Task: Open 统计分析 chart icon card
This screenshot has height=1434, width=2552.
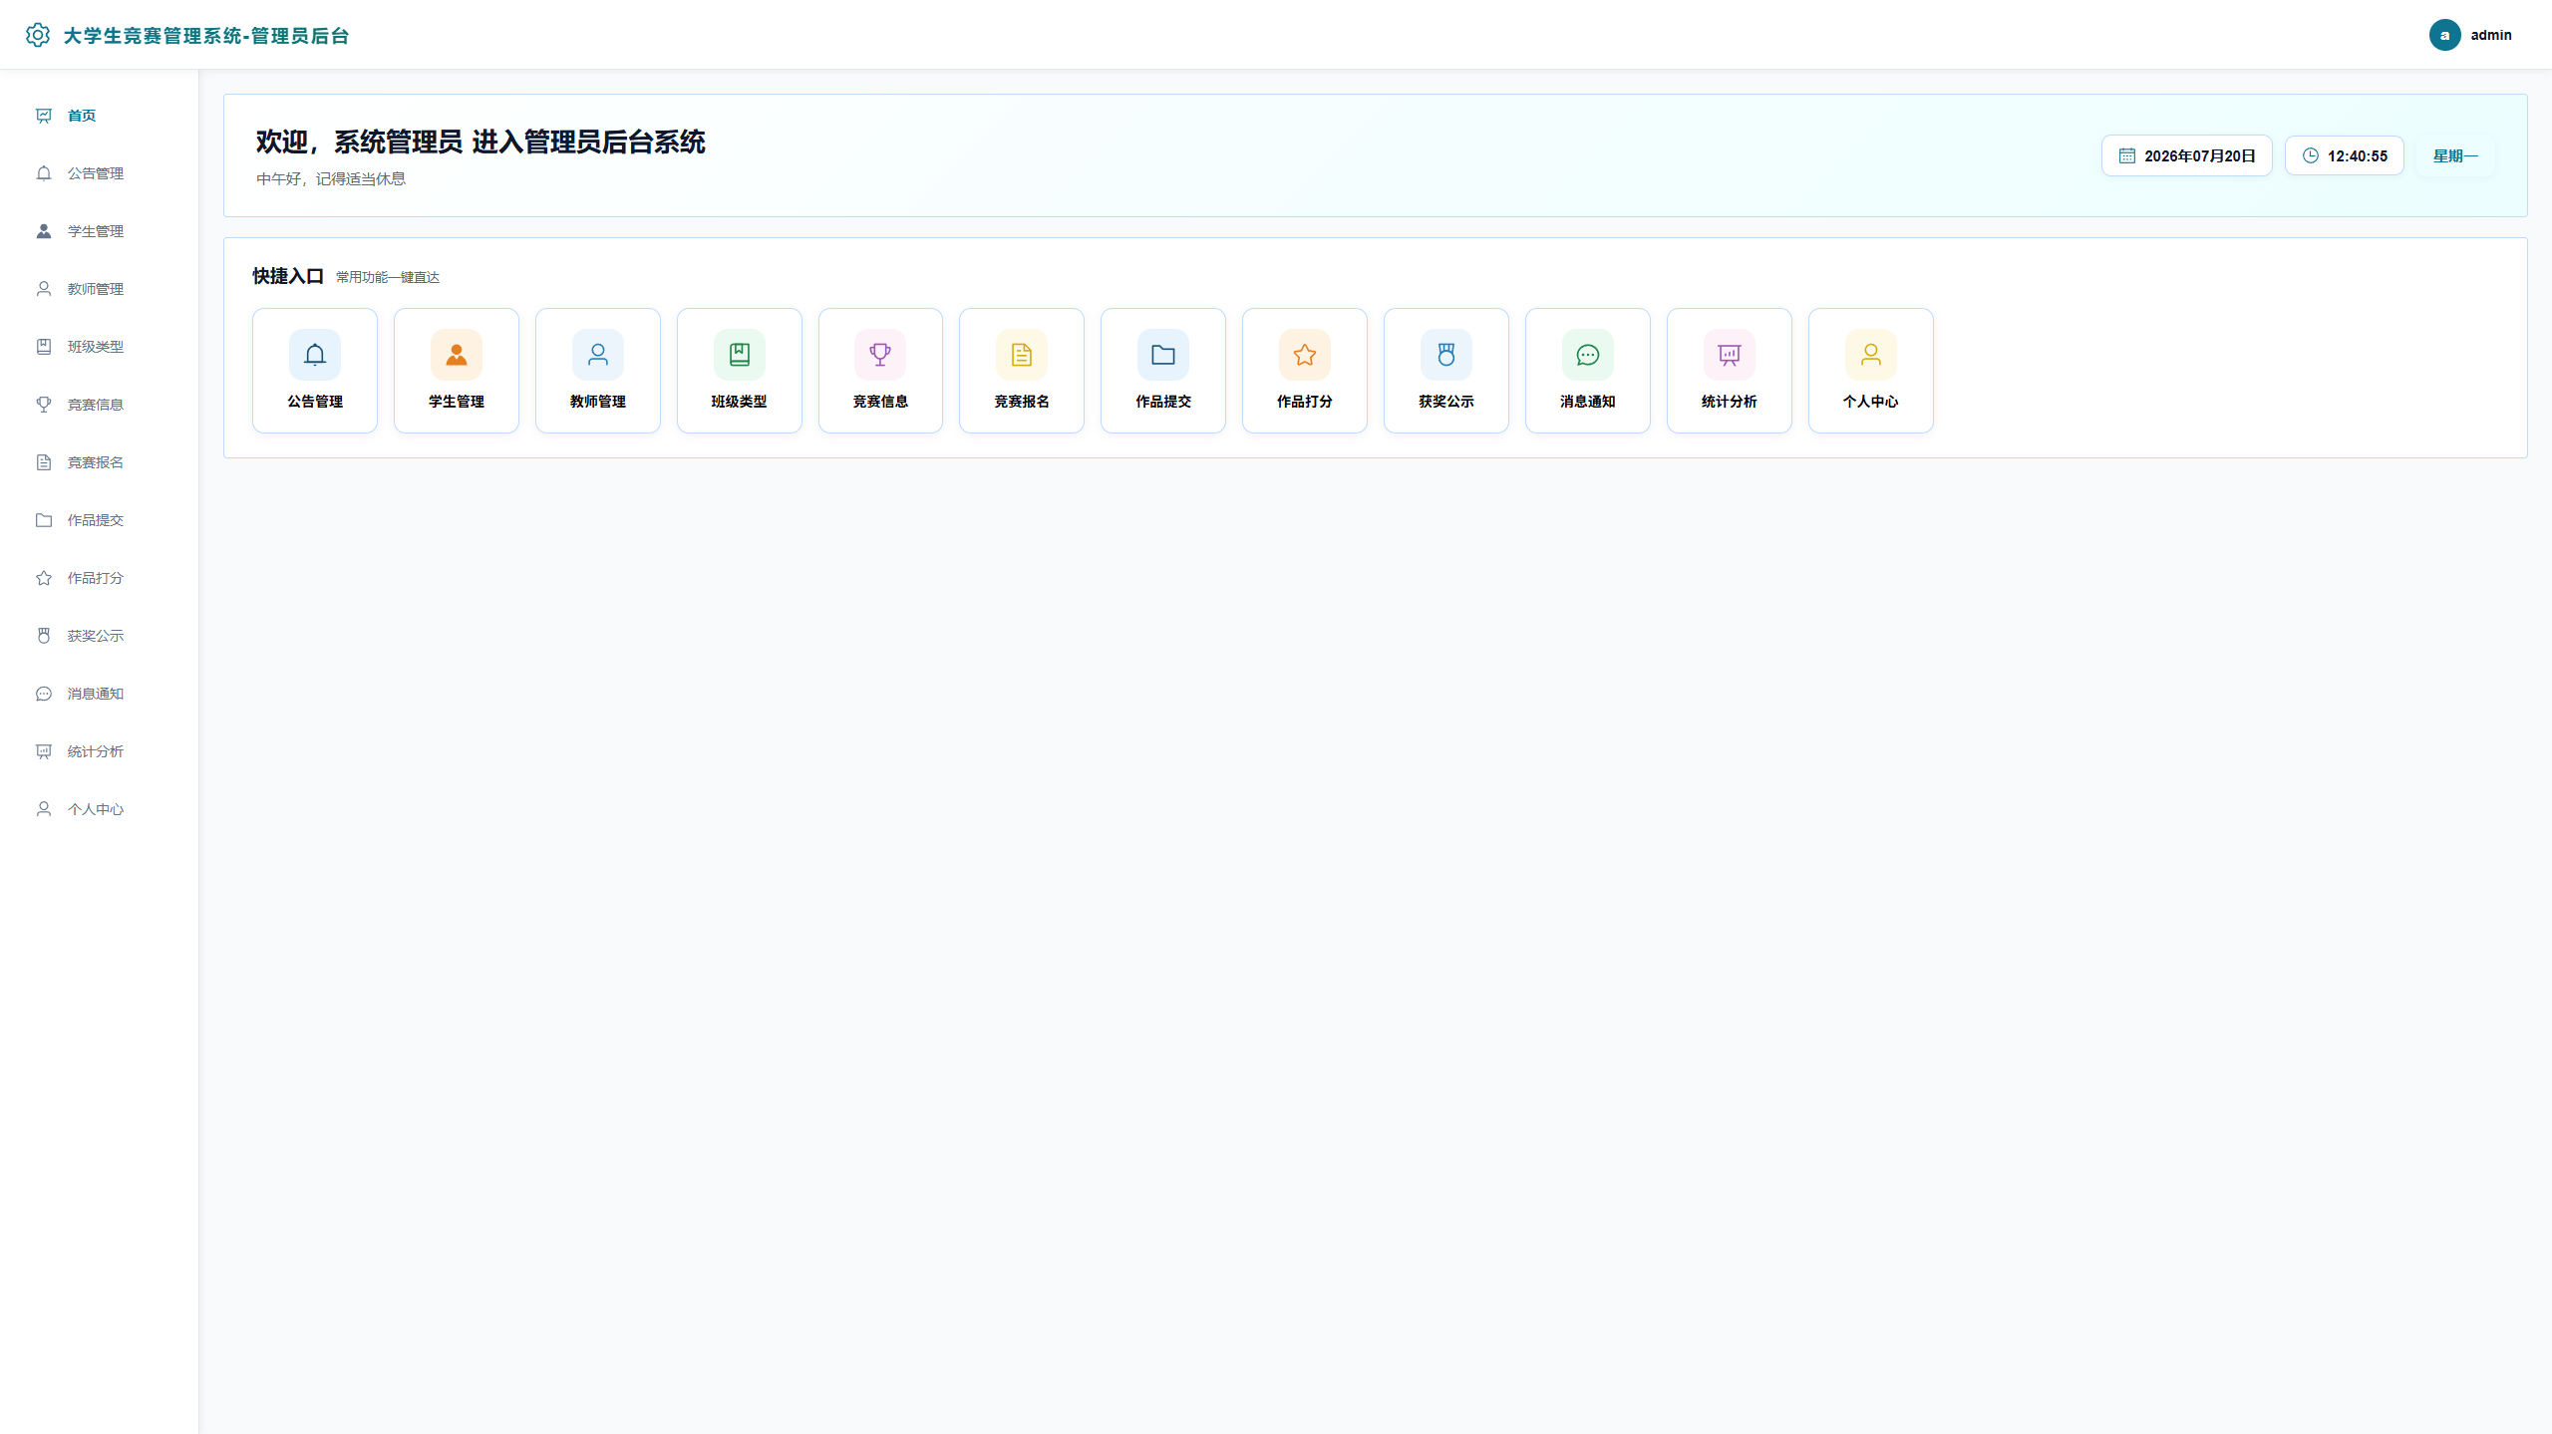Action: click(x=1730, y=371)
